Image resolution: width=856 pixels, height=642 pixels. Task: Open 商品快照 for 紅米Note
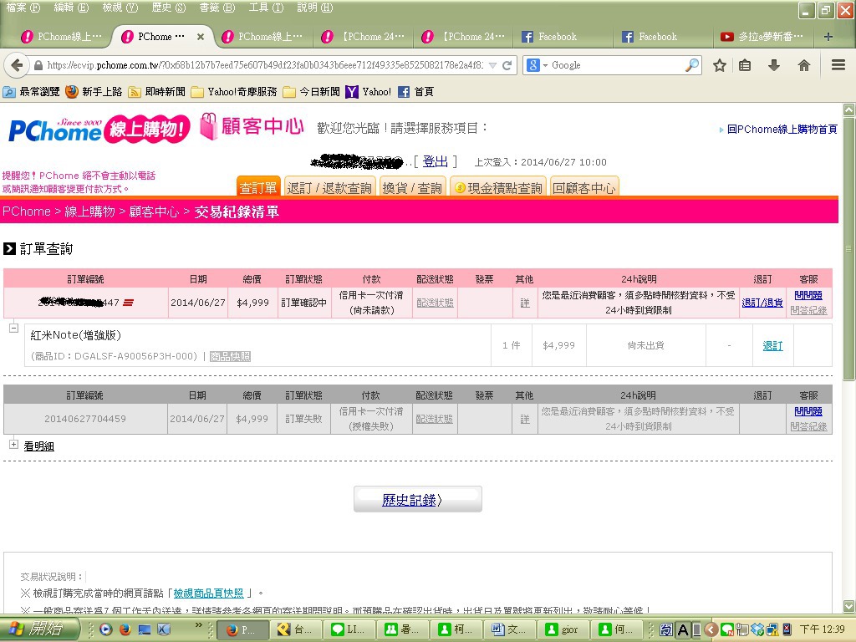pos(230,356)
